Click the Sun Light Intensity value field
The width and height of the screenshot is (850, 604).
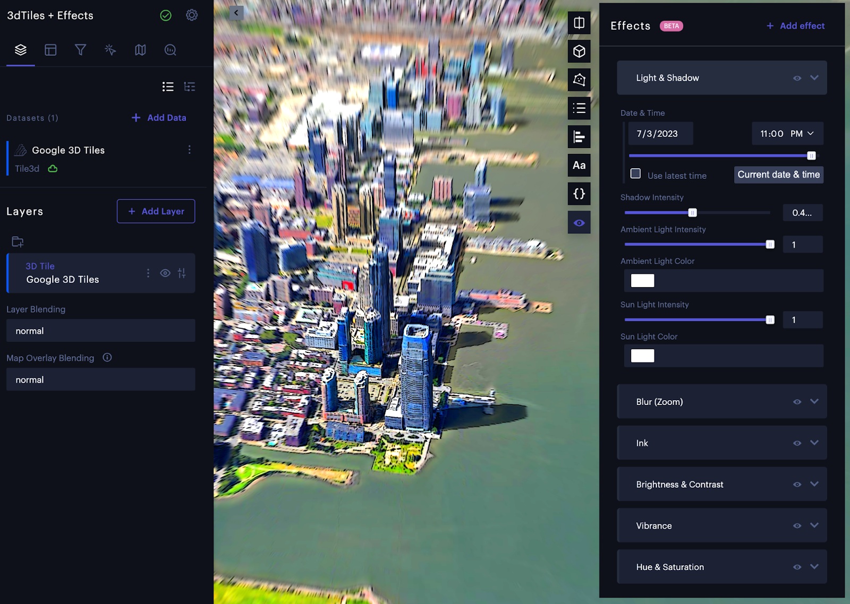(x=803, y=320)
